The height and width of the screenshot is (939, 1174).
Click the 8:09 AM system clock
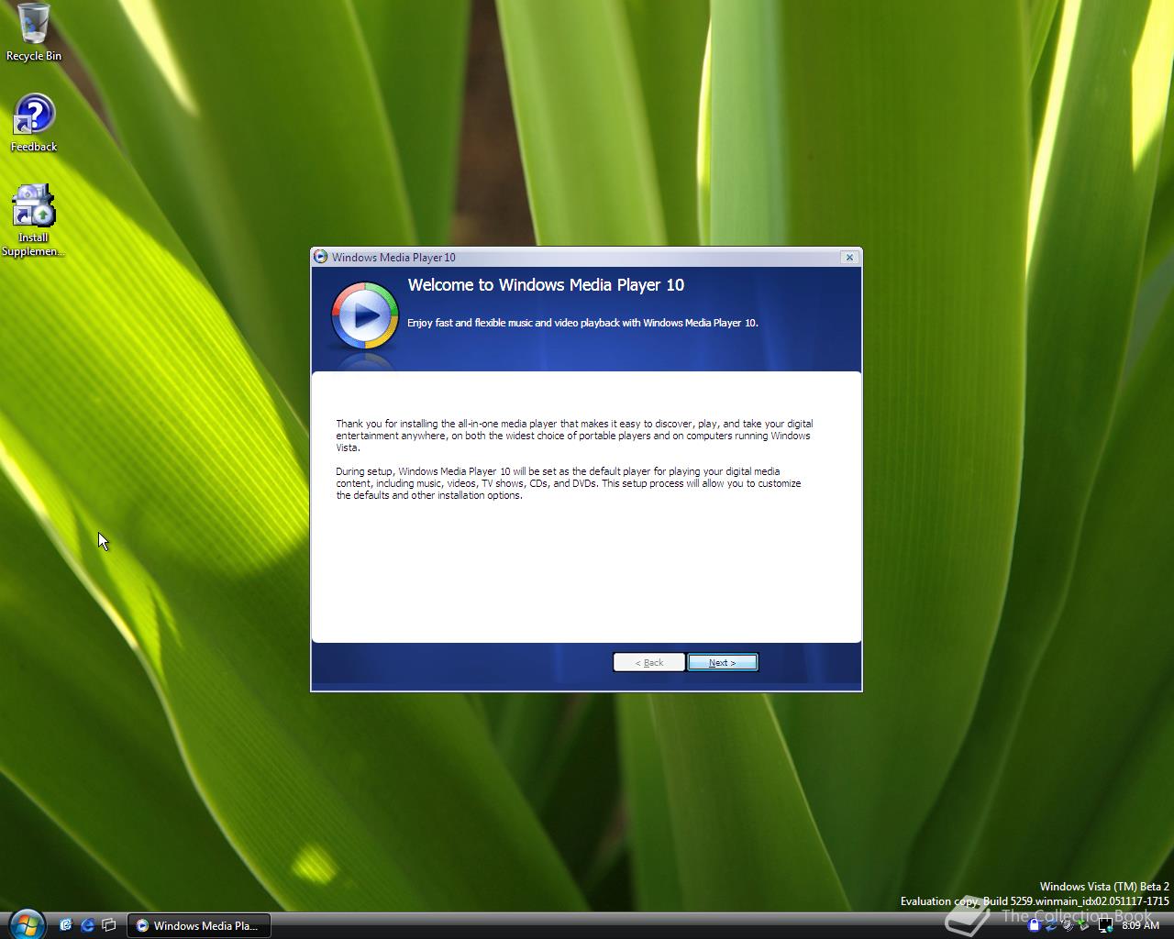click(1140, 925)
